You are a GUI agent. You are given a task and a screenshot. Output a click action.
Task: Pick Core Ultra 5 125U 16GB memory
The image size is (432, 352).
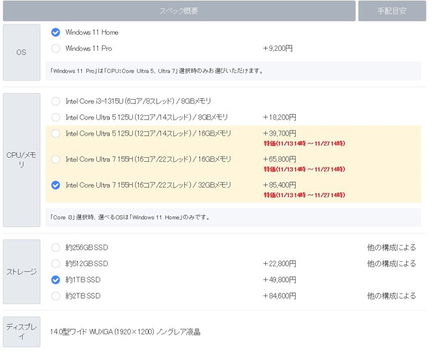tap(55, 133)
